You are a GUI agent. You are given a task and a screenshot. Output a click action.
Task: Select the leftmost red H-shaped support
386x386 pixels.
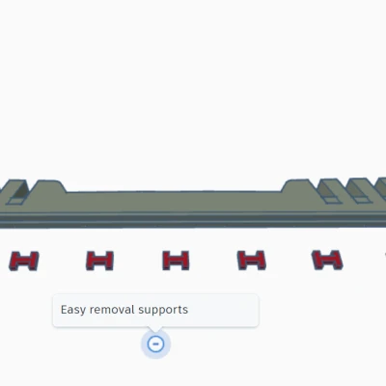point(24,261)
